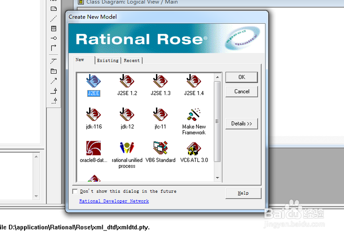Pick the Realize dashed-triangle tool
Image resolution: width=344 pixels, height=236 pixels.
pyautogui.click(x=54, y=101)
